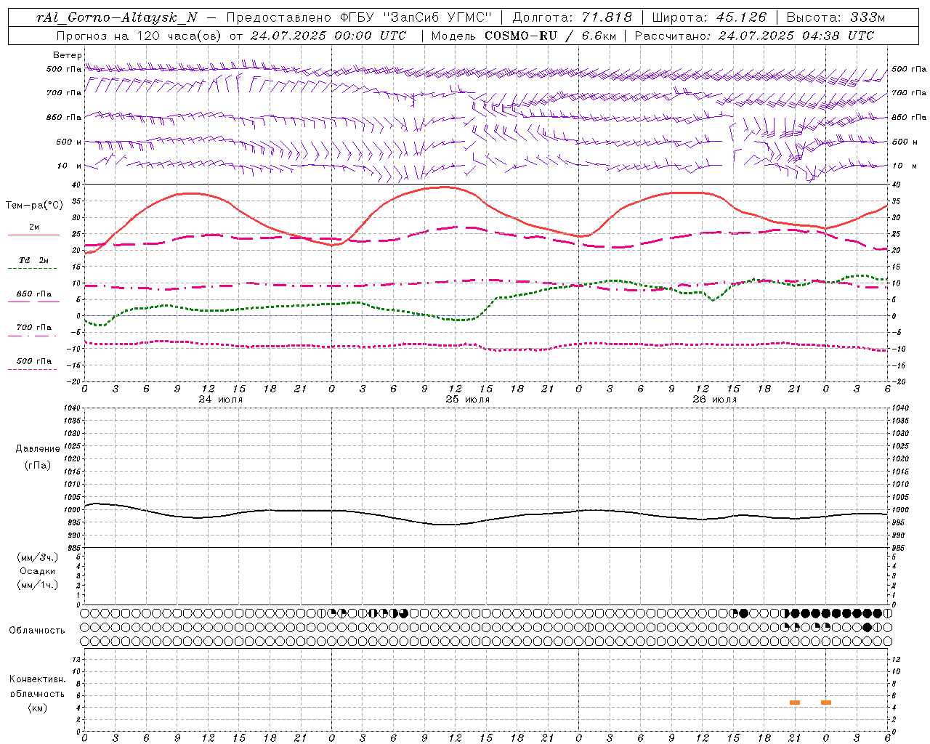The height and width of the screenshot is (744, 930).
Task: Click the 40 value on the left temperature axis
Action: tap(77, 185)
